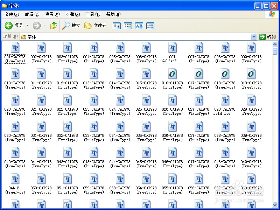Select the 005-CAI978 font icon

[x=120, y=48]
